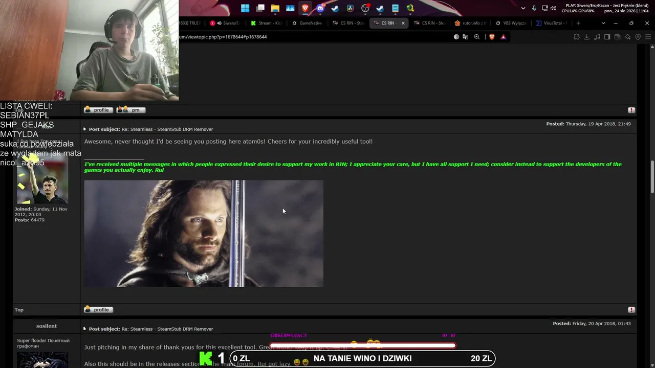
Task: Click the address bar URL field
Action: point(312,37)
